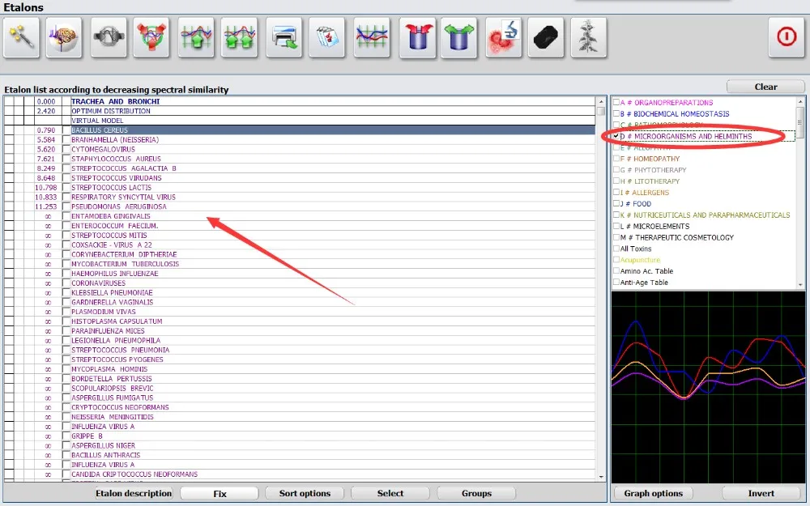Click the graph icon with double green arrows

click(239, 38)
